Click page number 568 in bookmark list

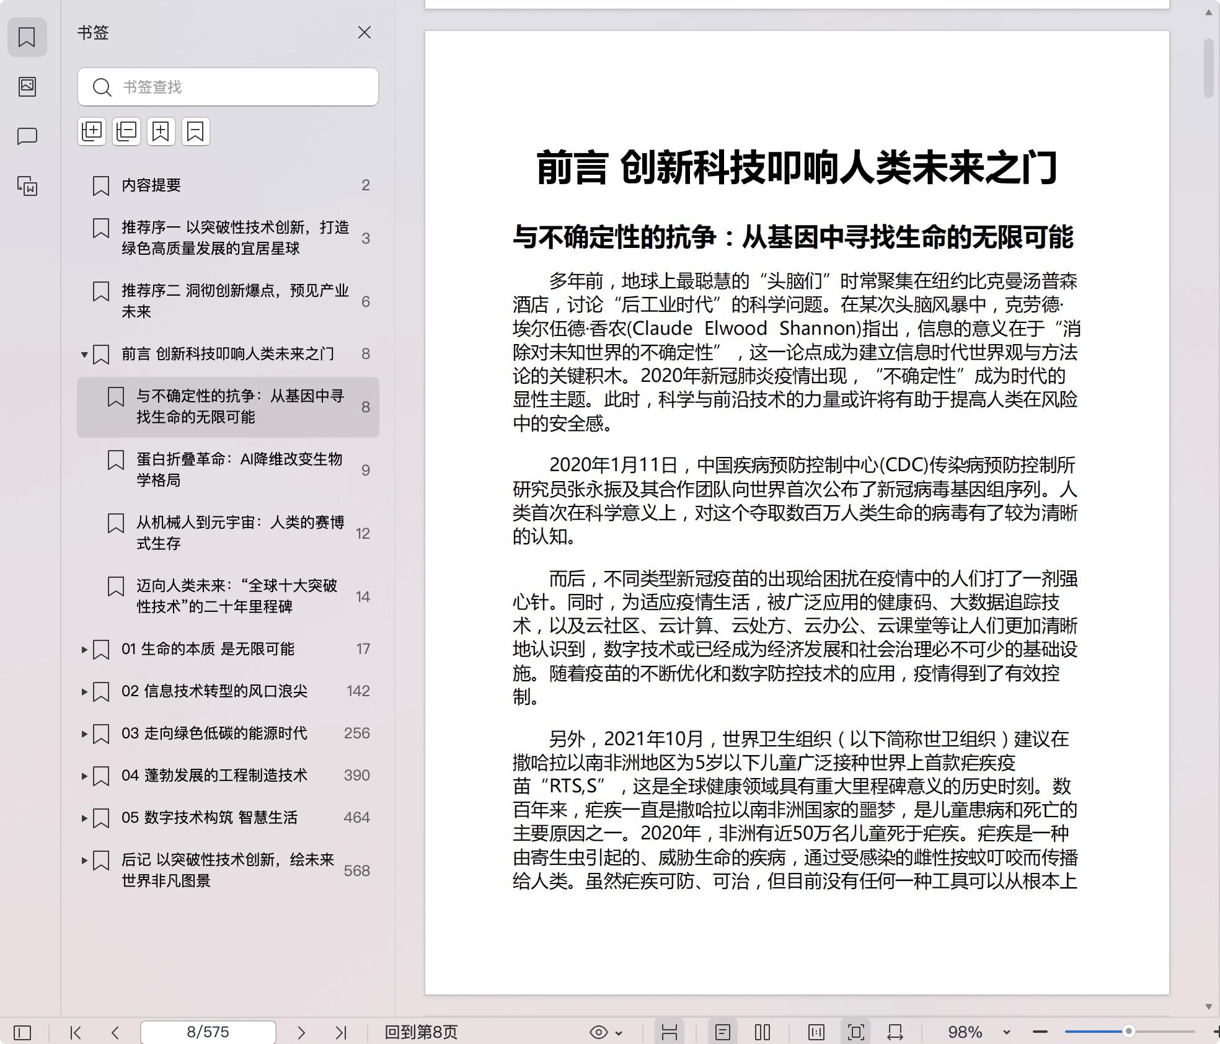click(x=357, y=870)
